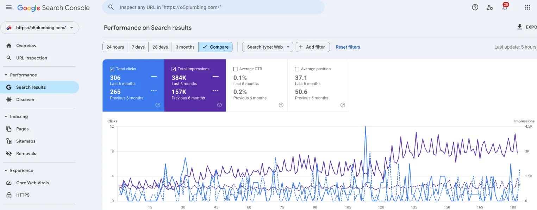The width and height of the screenshot is (537, 210).
Task: Click the Pages documents icon
Action: 9,129
